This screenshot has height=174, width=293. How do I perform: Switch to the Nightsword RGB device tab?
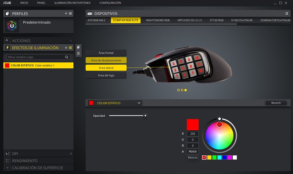pyautogui.click(x=158, y=20)
